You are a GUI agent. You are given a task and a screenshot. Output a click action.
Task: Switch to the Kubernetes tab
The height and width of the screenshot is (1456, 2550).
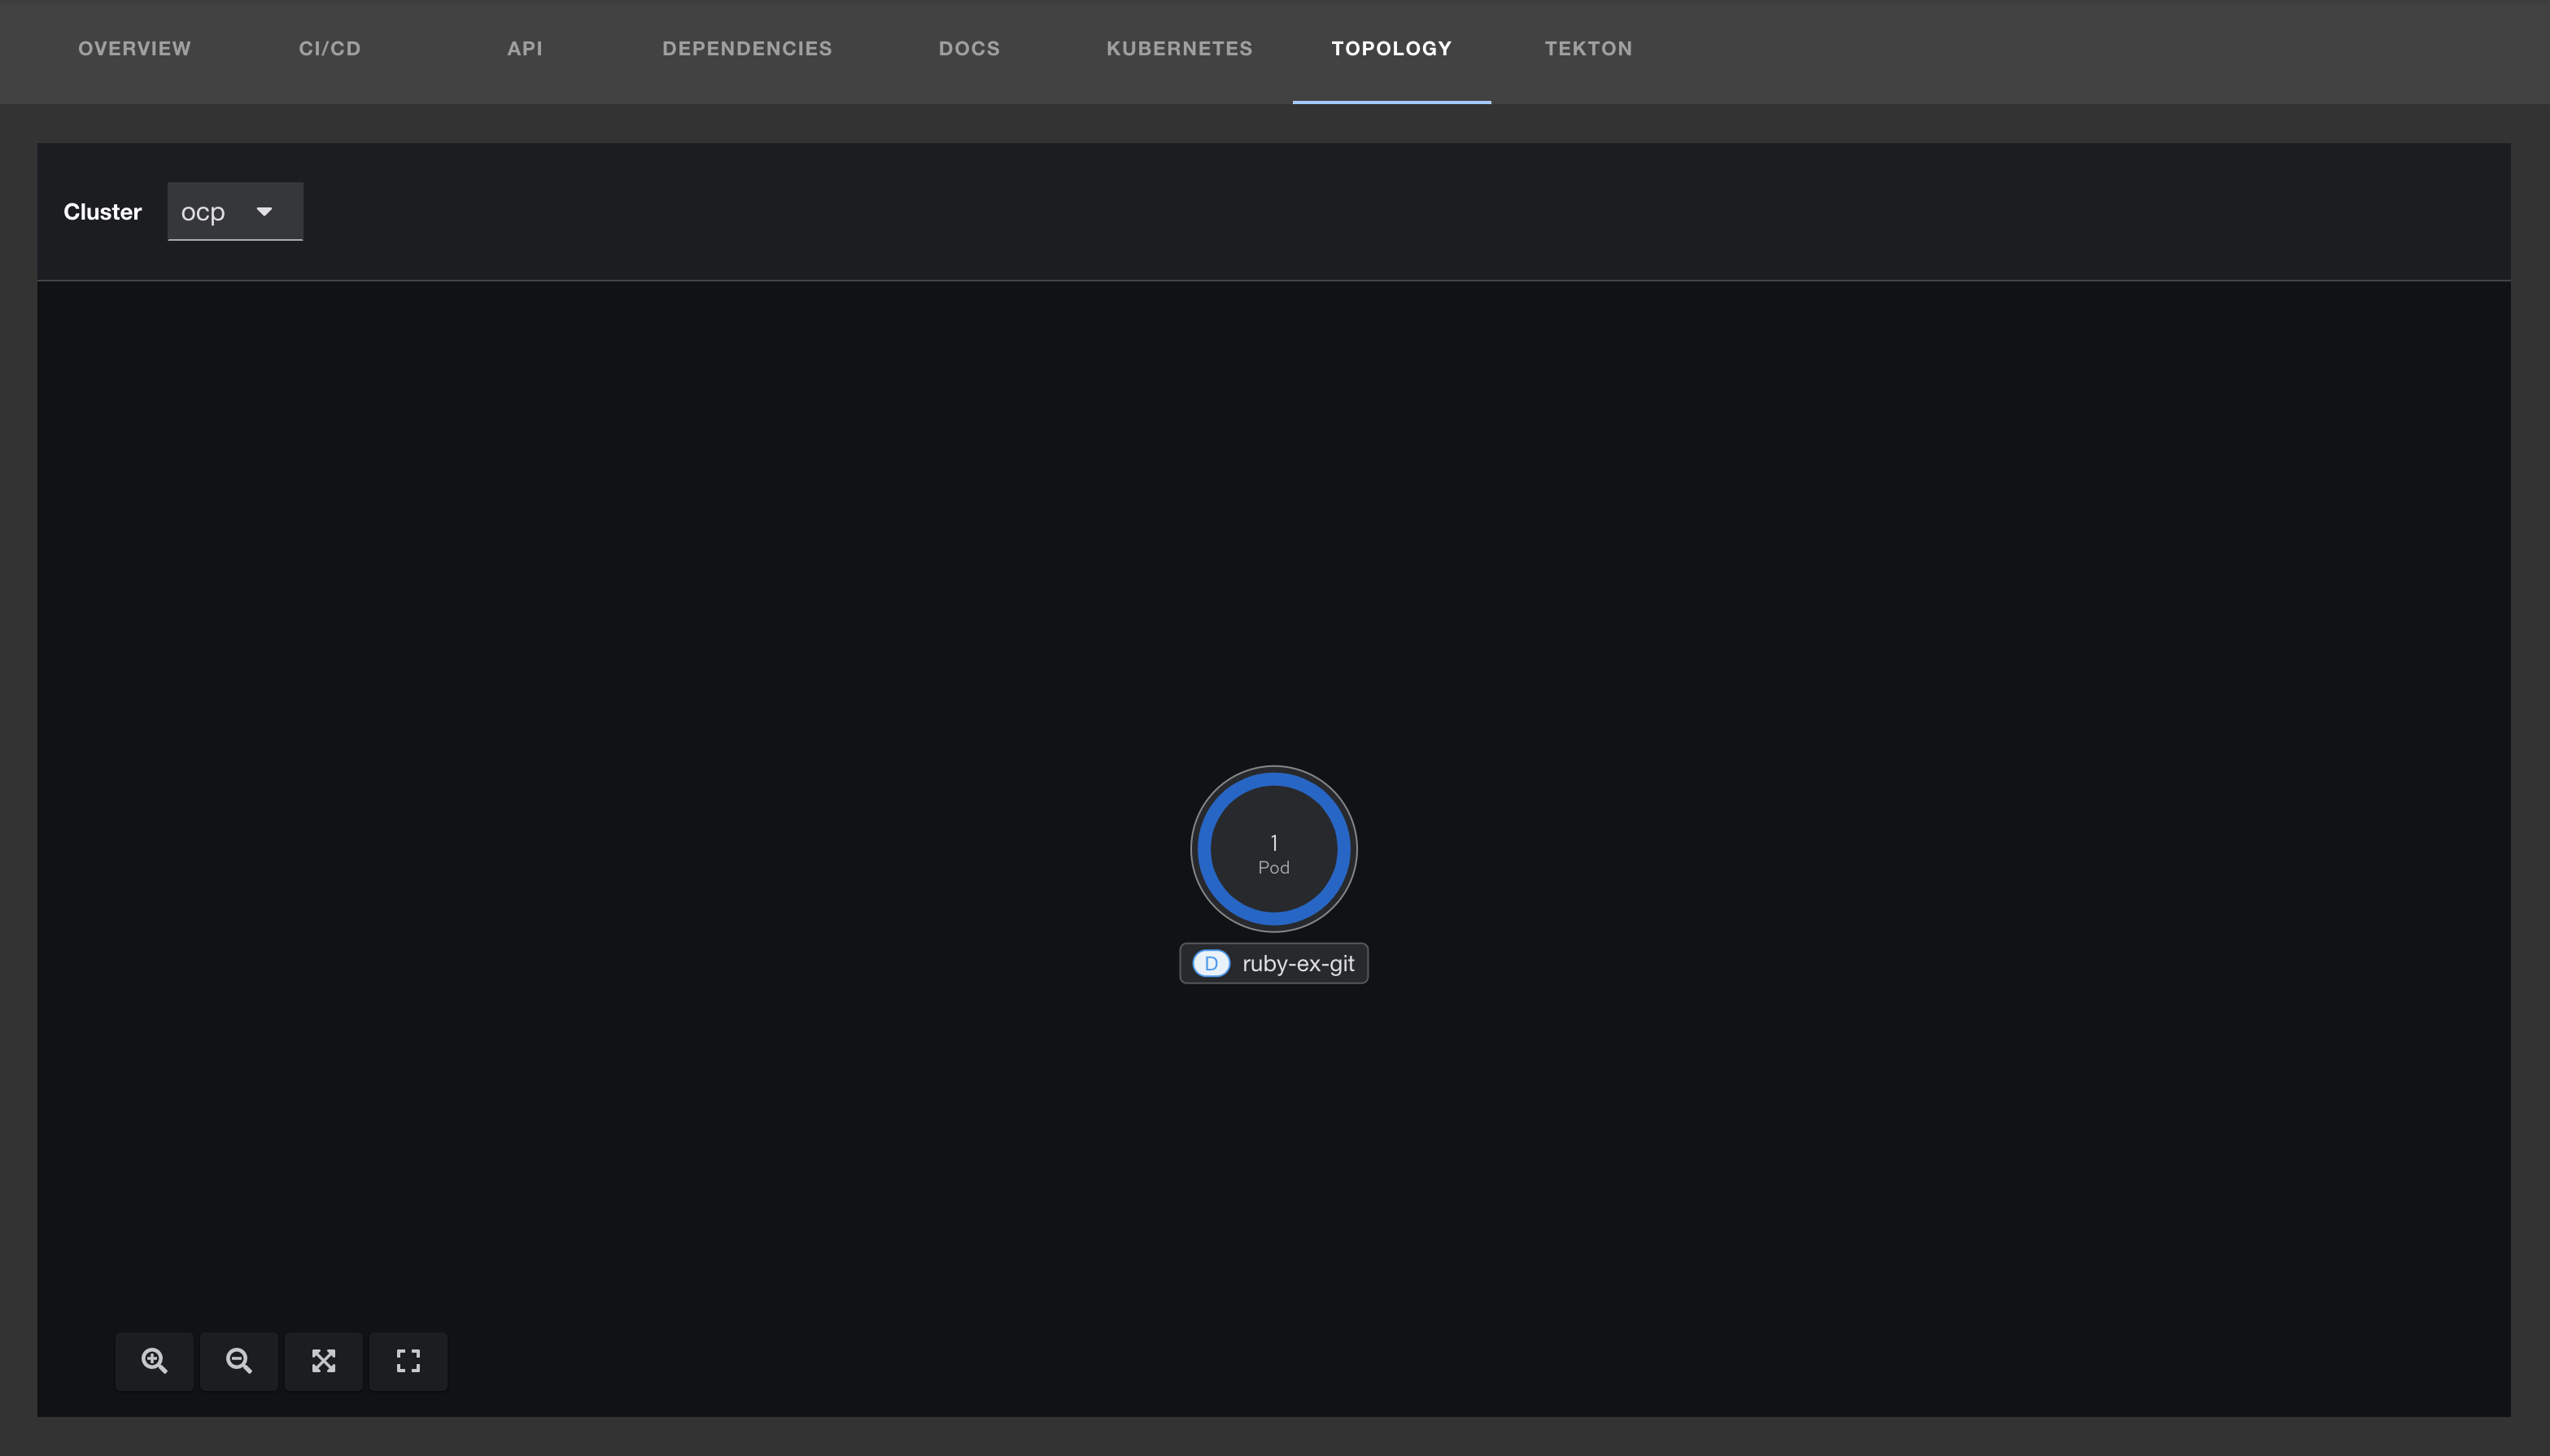coord(1178,48)
